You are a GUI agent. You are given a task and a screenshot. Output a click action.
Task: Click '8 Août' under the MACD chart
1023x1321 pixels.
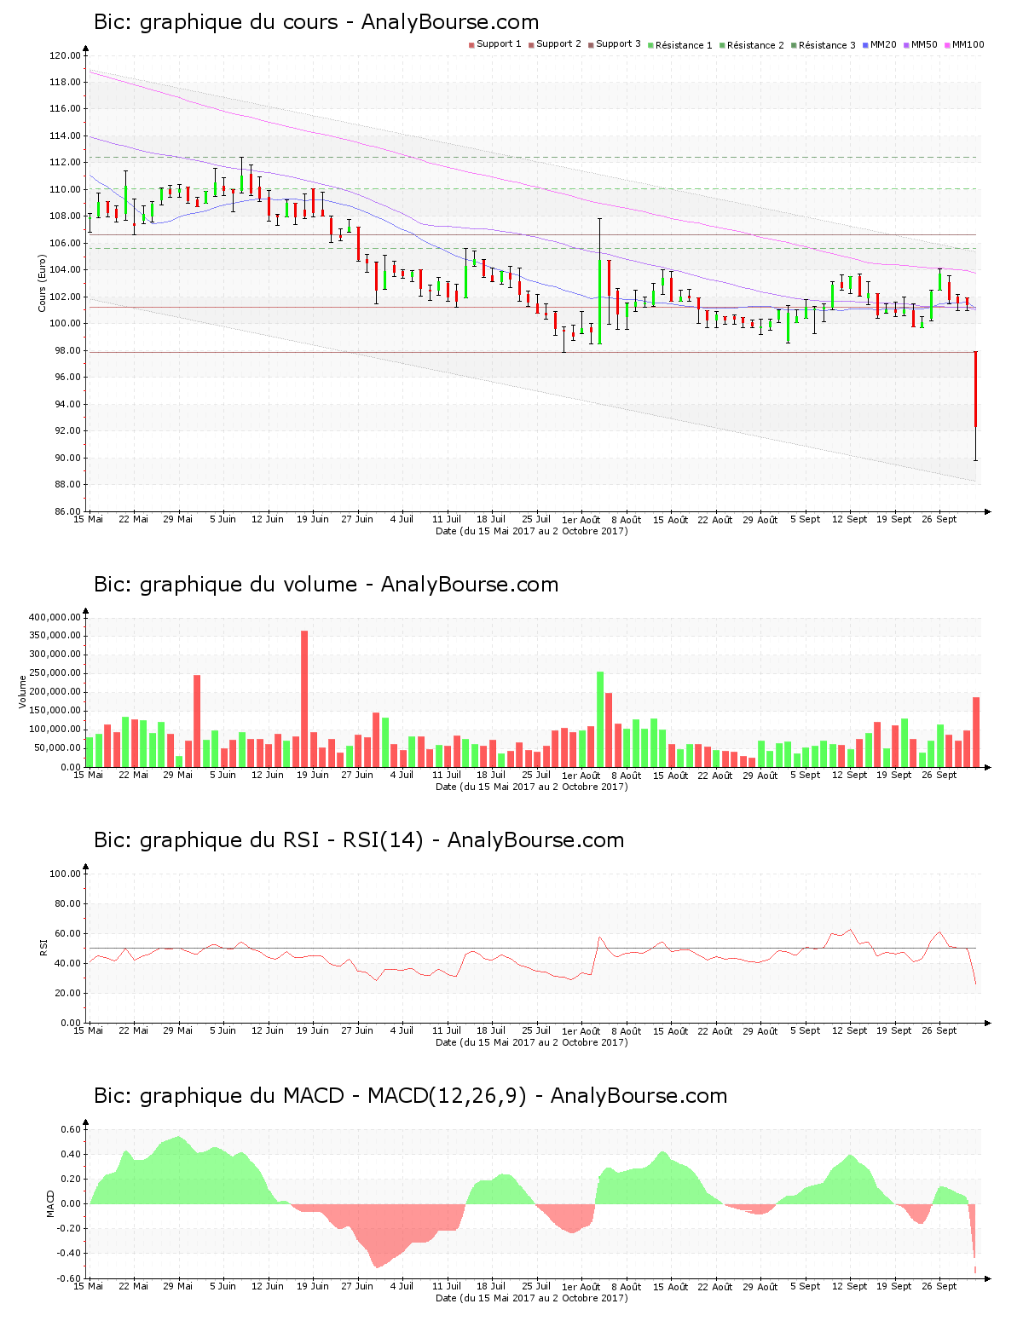pyautogui.click(x=626, y=1287)
